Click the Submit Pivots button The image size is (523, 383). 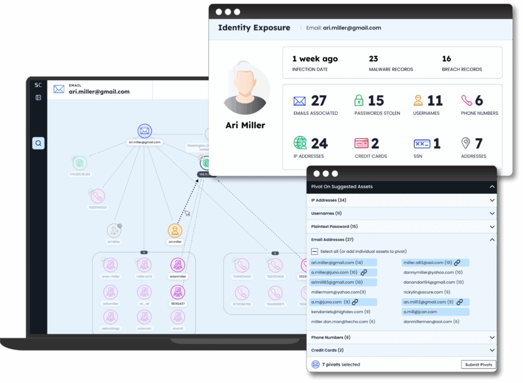click(478, 365)
